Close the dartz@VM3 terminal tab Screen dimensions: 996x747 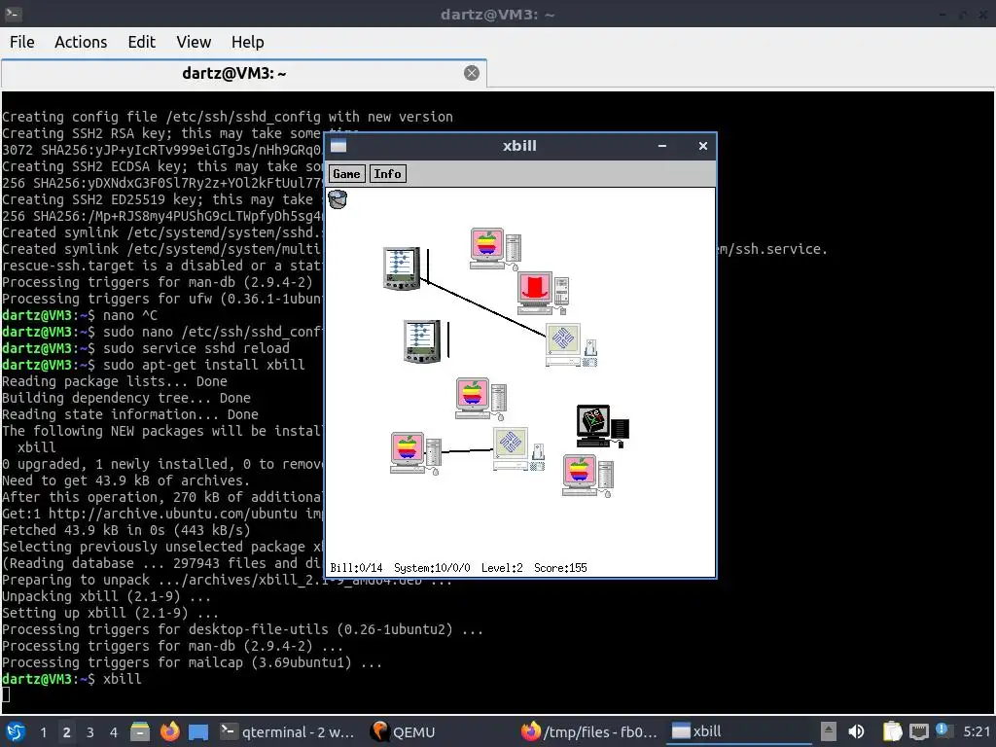(x=472, y=73)
